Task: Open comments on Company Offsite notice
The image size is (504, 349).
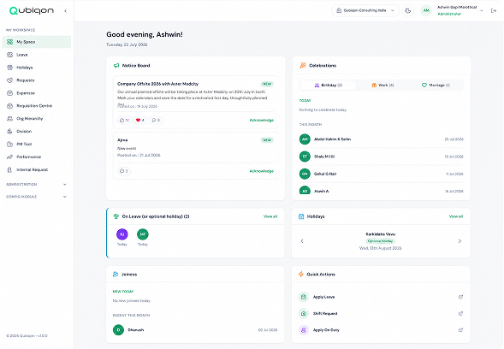Action: [156, 121]
